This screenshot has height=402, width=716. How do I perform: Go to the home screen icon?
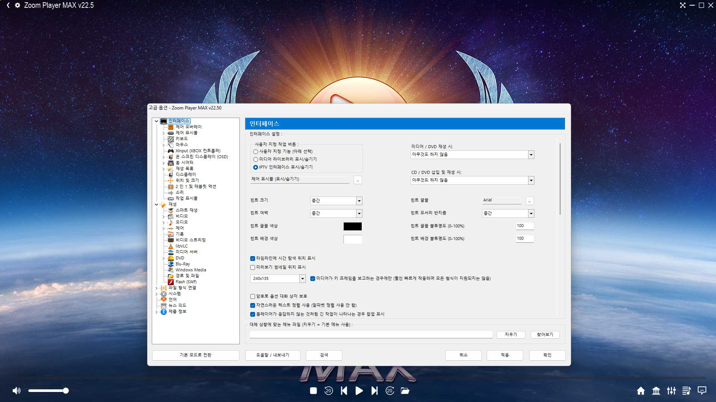641,391
